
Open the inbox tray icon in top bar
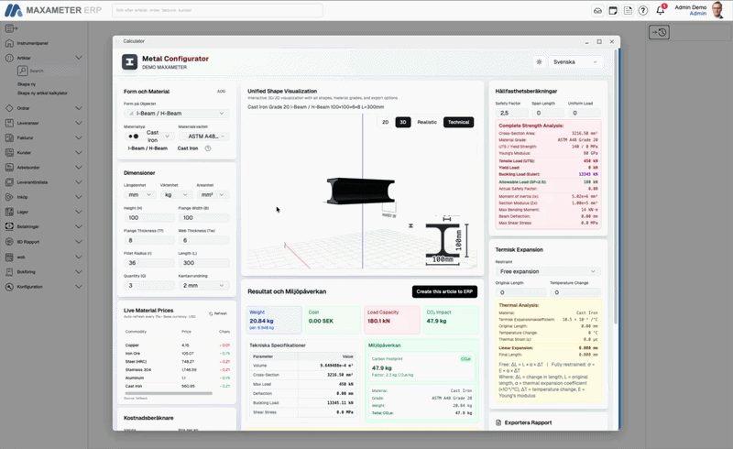(x=598, y=10)
